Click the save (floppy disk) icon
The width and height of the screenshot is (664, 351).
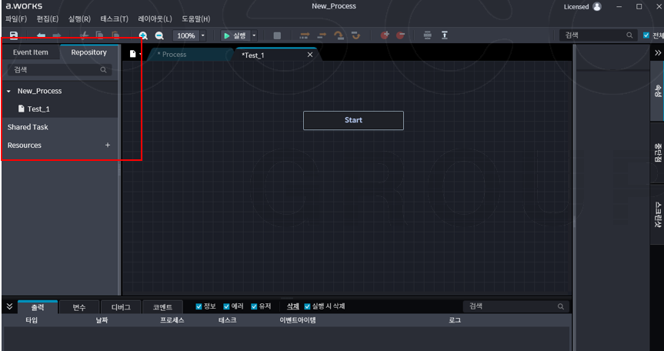coord(14,35)
